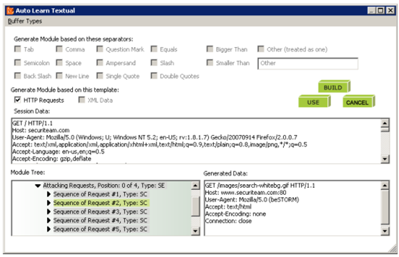This screenshot has height=257, width=399.
Task: Enable the Tab separator checkbox
Action: [17, 49]
